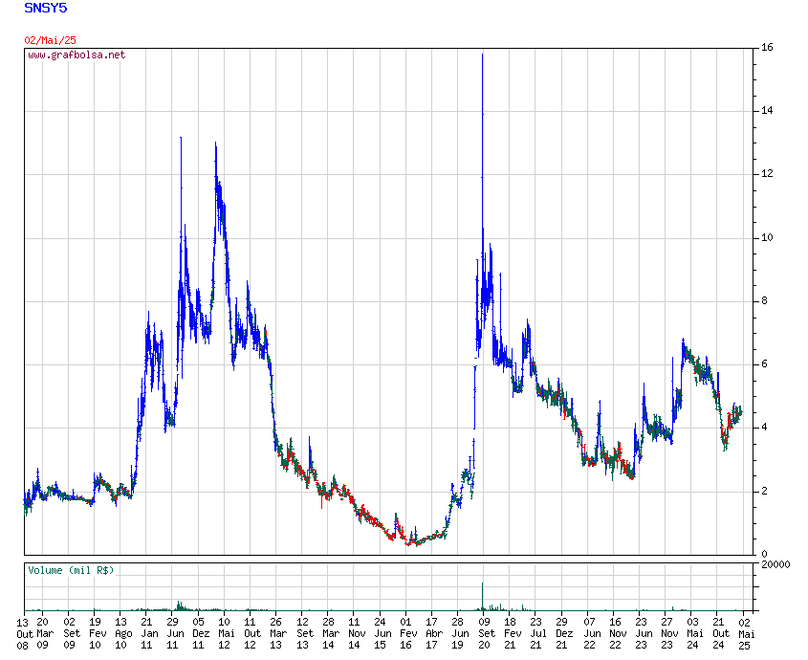808x660 pixels.
Task: Click date label 21 Out 24
Action: click(x=720, y=634)
